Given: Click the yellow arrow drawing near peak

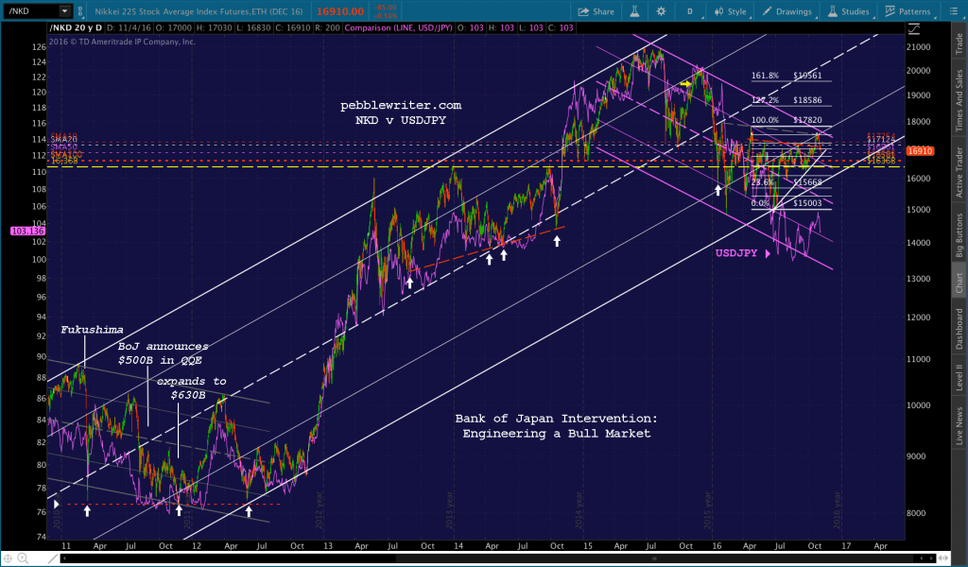Looking at the screenshot, I should (685, 83).
